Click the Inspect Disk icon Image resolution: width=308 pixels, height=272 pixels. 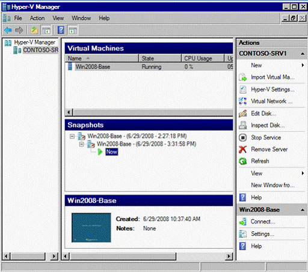pos(243,125)
